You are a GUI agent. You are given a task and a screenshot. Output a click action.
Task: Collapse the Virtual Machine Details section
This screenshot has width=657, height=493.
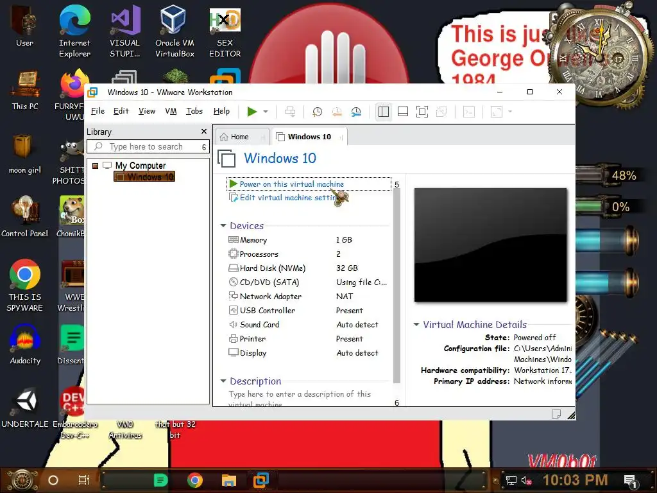click(x=416, y=324)
